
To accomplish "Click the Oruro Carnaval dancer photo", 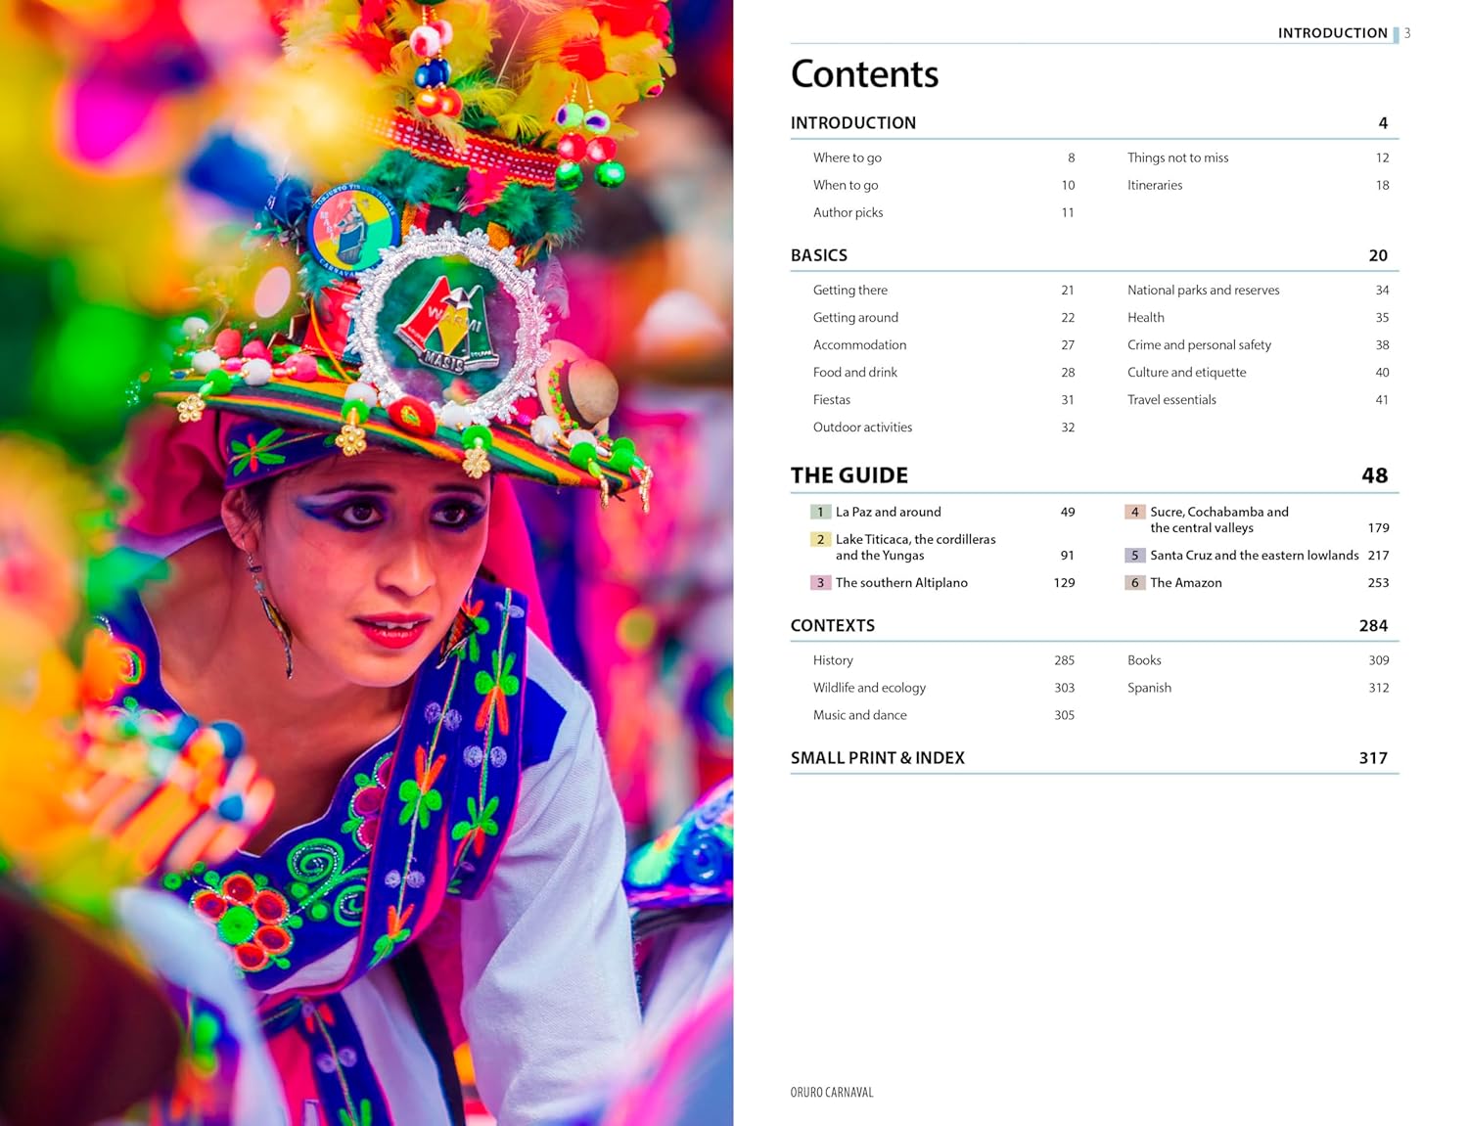I will (x=366, y=563).
